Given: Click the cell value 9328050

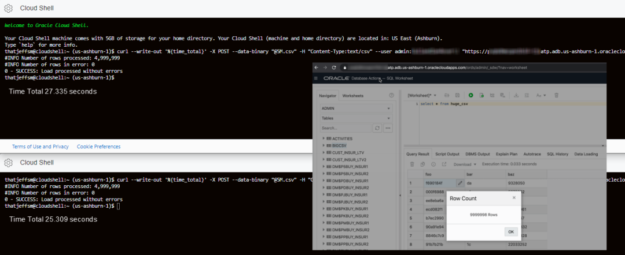Looking at the screenshot, I should tap(516, 183).
